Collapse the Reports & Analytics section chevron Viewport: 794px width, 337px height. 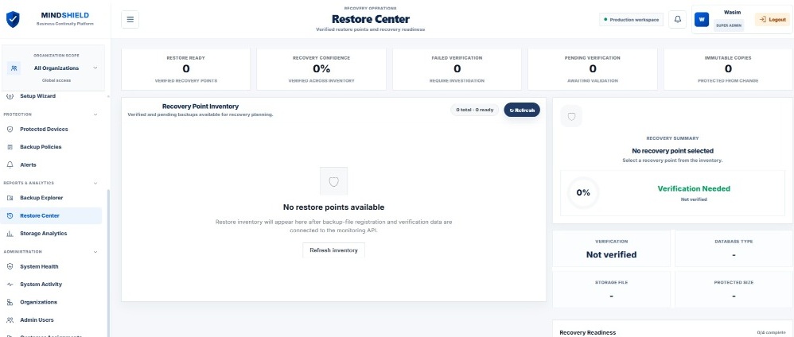[x=95, y=183]
